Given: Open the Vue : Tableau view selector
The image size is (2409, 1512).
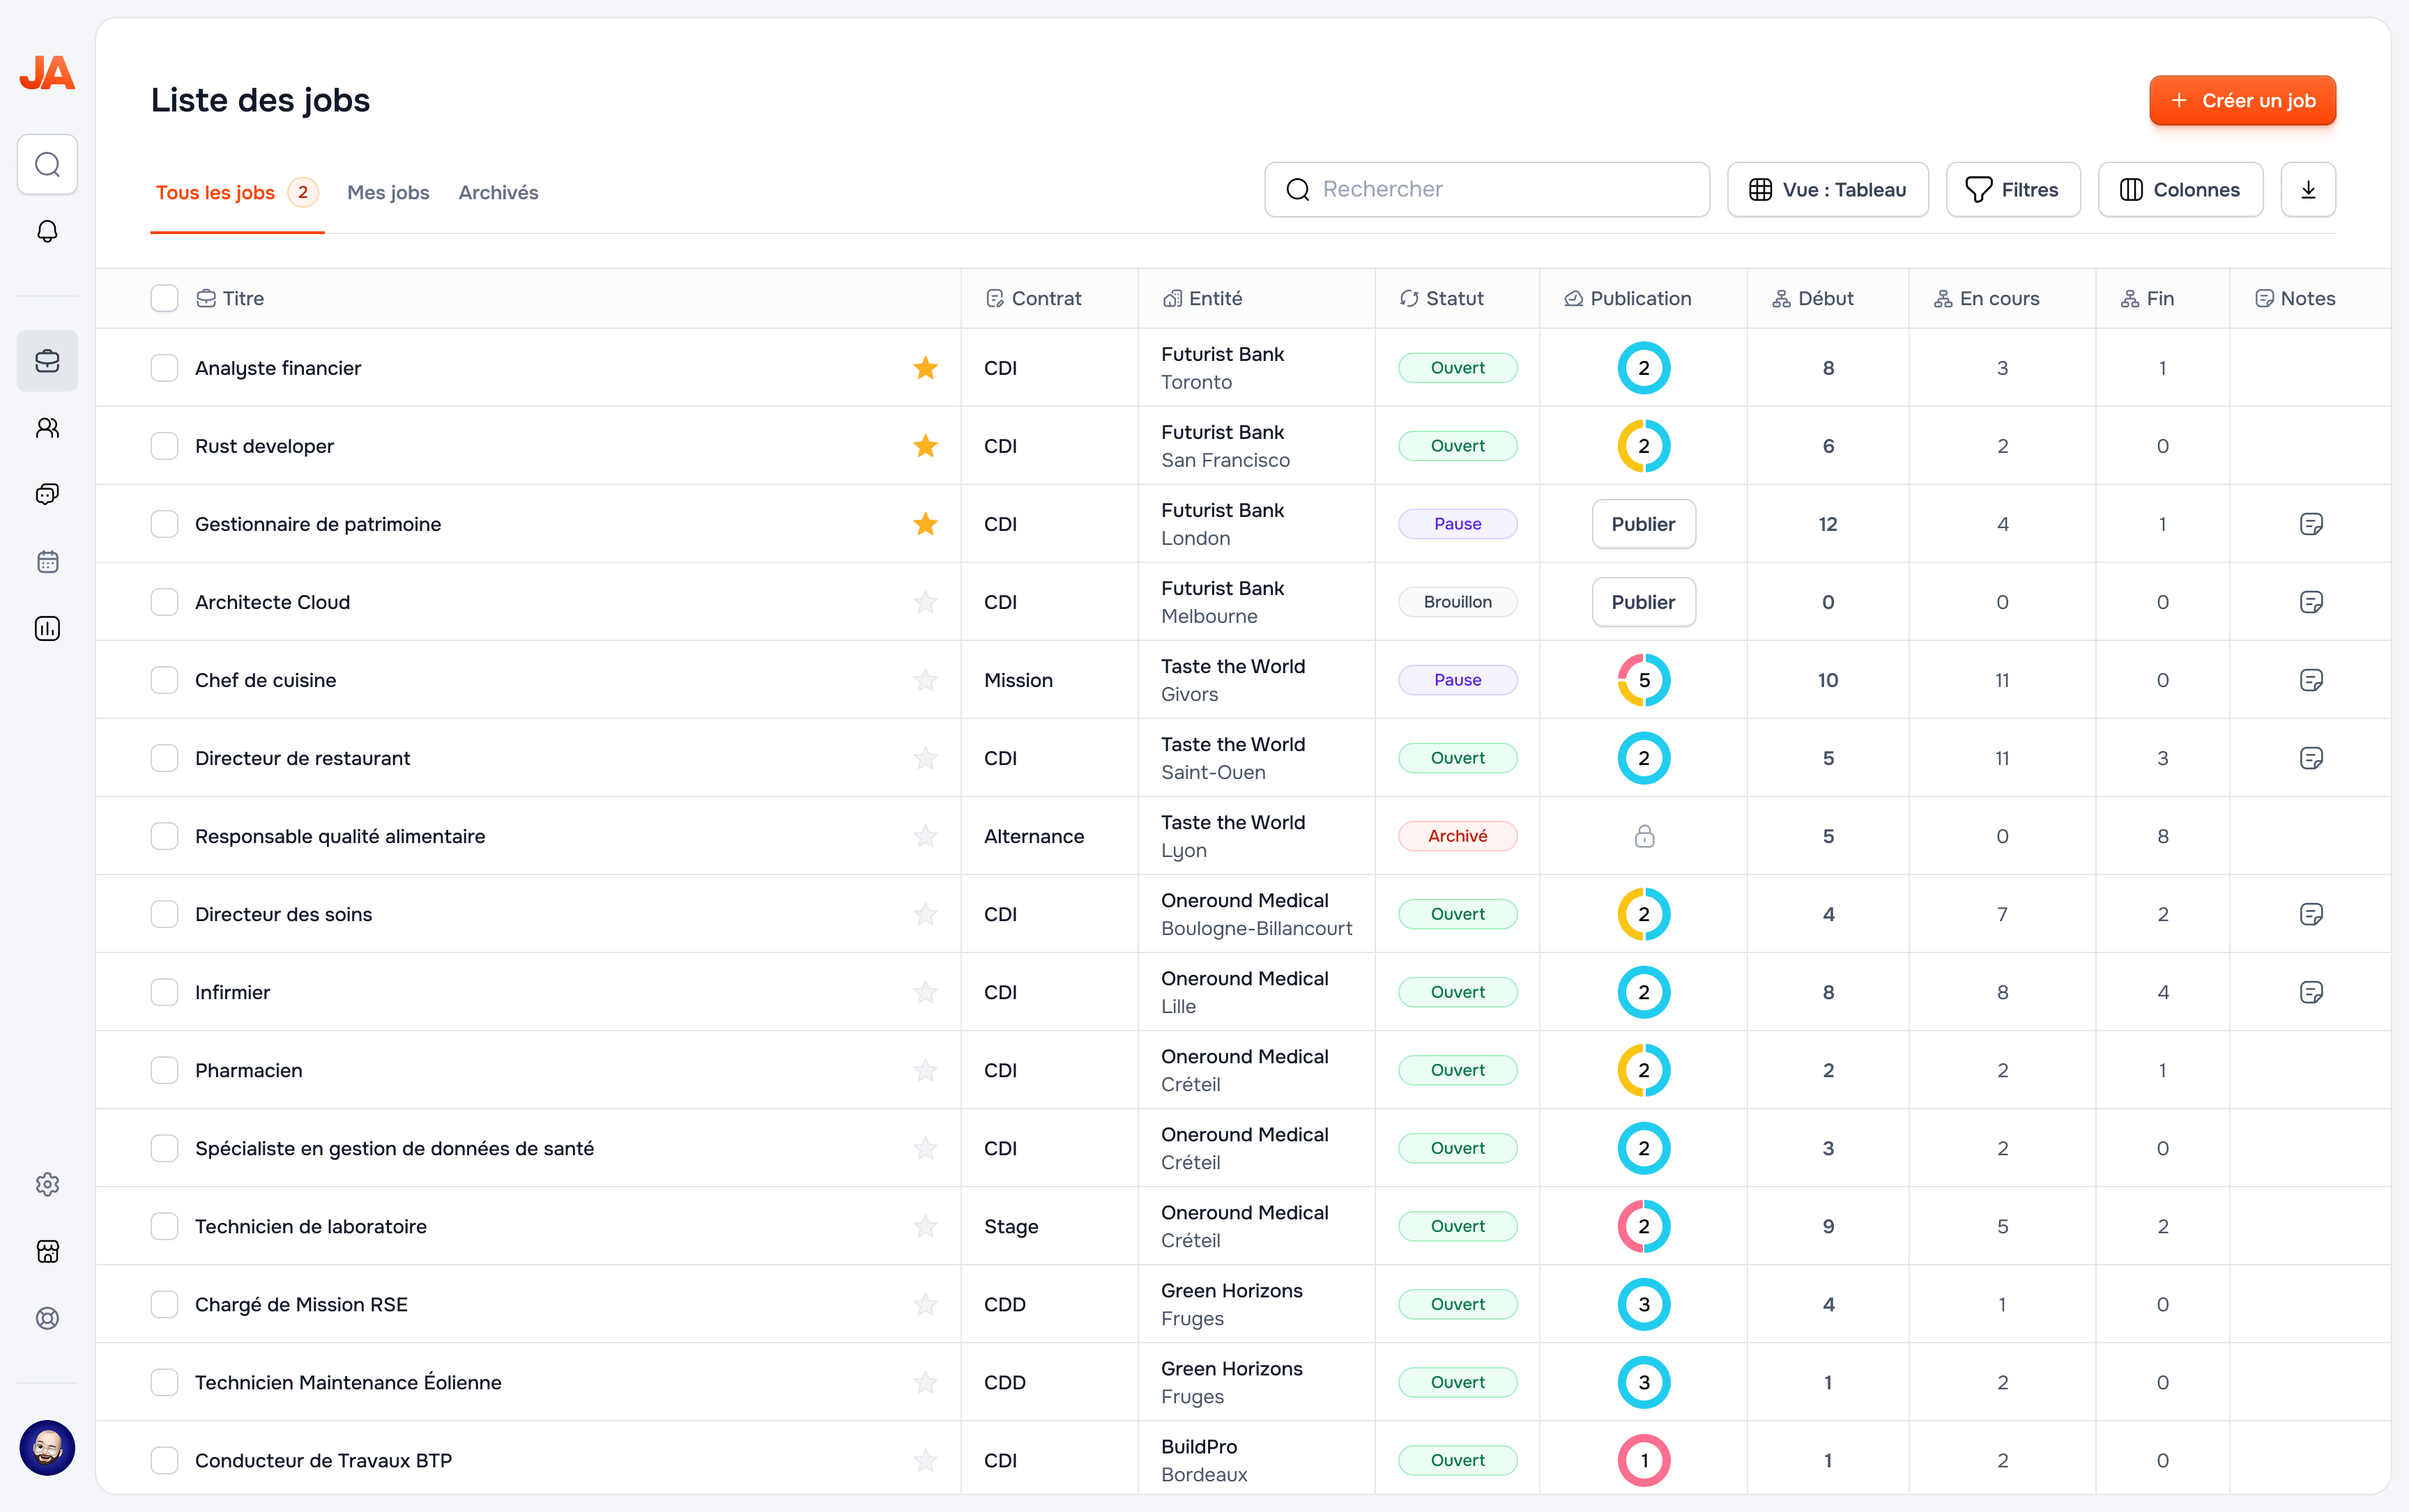Looking at the screenshot, I should point(1827,190).
